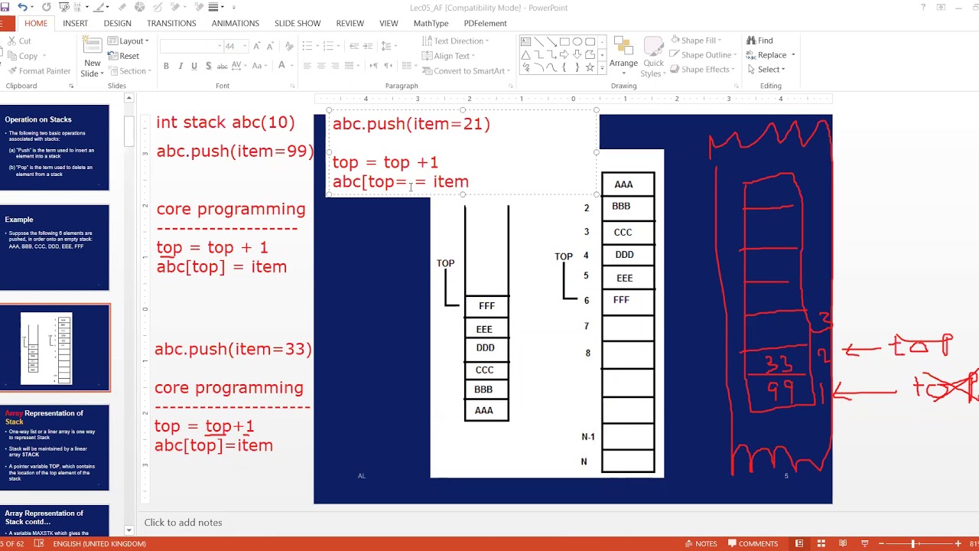Align text to the left

(307, 66)
